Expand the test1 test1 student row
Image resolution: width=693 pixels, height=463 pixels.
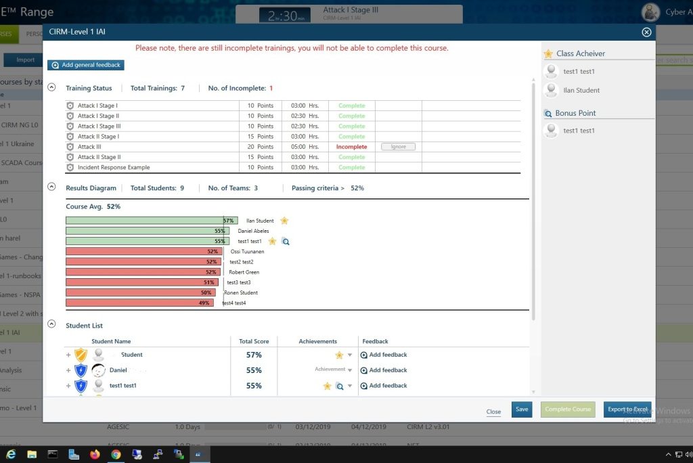point(68,386)
